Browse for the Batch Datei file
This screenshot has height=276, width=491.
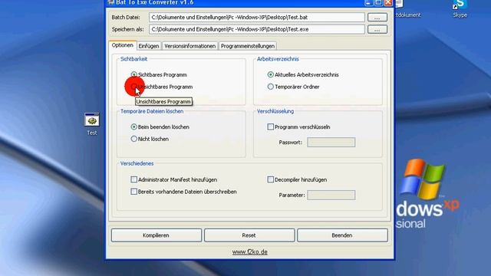click(377, 18)
